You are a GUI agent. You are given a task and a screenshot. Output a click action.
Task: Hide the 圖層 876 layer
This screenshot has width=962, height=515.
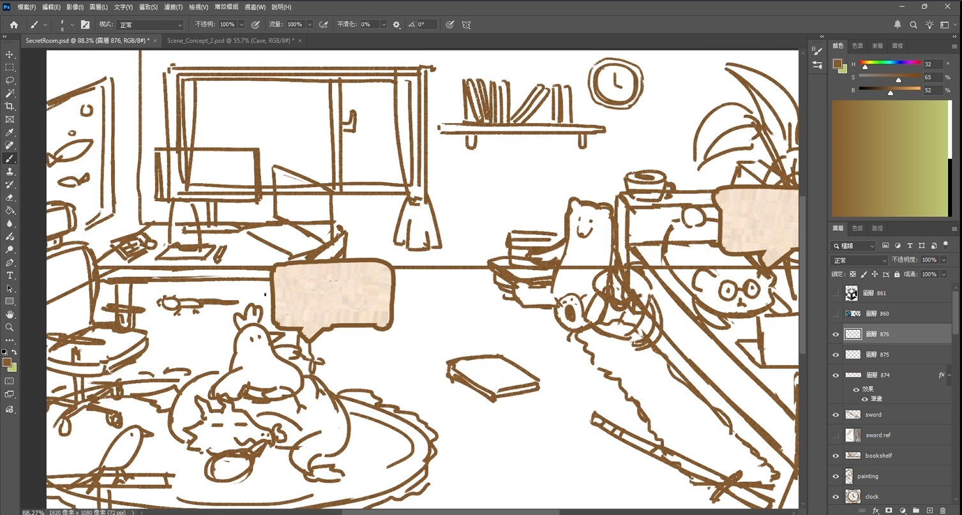pyautogui.click(x=836, y=334)
